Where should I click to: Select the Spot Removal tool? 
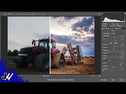[x=25, y=14]
